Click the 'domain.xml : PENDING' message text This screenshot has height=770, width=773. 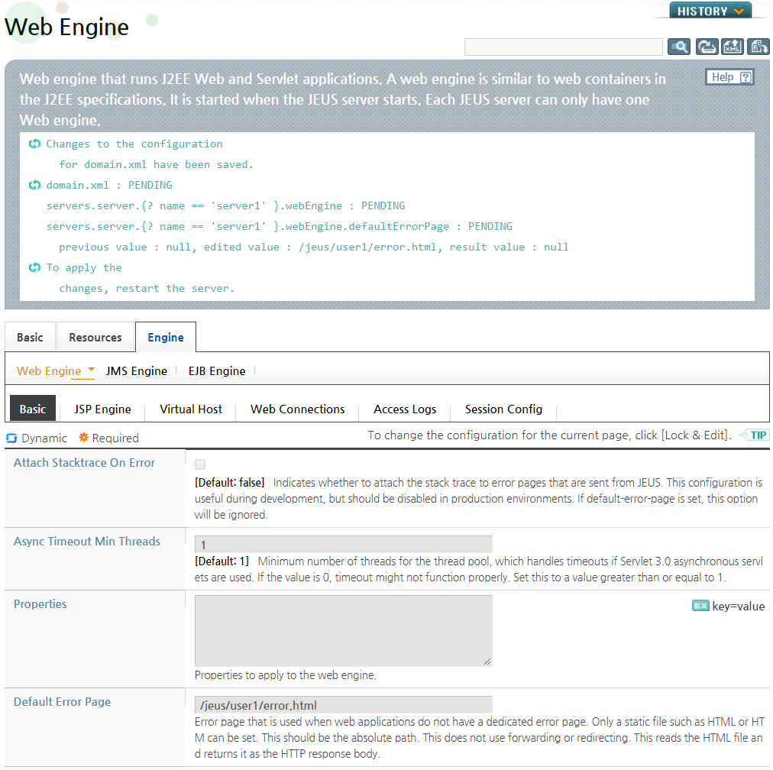coord(109,186)
